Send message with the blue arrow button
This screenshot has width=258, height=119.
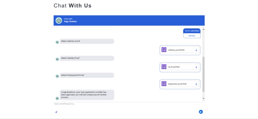tap(201, 112)
